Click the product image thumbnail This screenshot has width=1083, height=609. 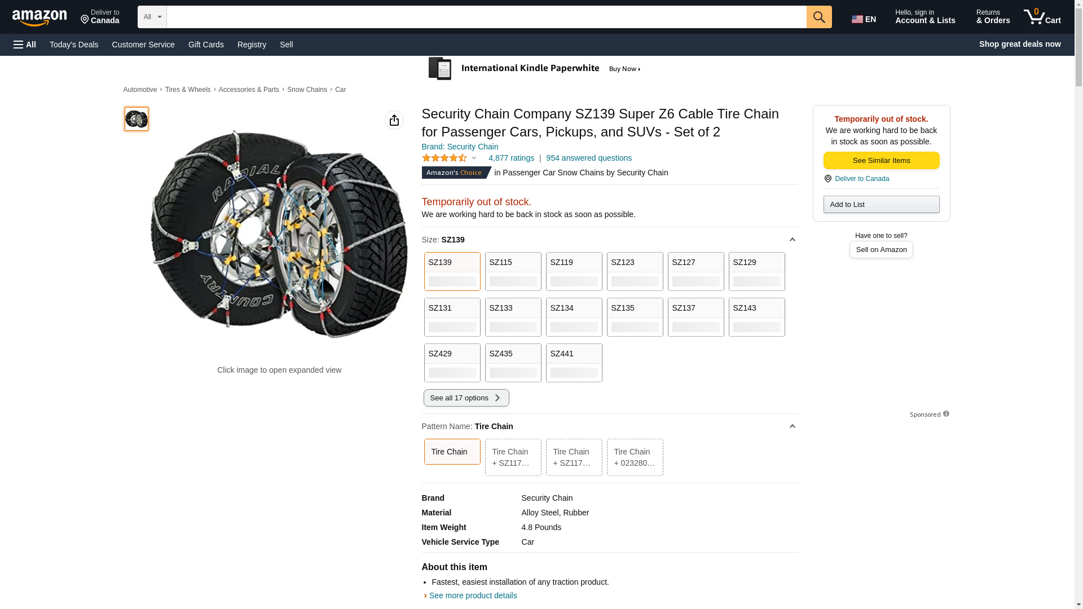point(137,119)
